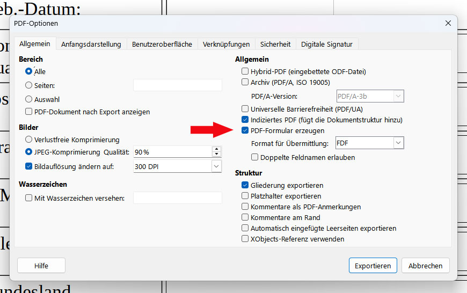Screen dimensions: 467x293
Task: Choose Verlustfreie Komprimierung option
Action: coord(29,140)
